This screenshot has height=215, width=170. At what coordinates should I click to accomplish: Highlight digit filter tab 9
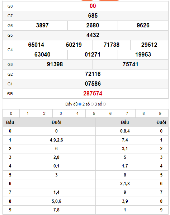[x=160, y=113]
